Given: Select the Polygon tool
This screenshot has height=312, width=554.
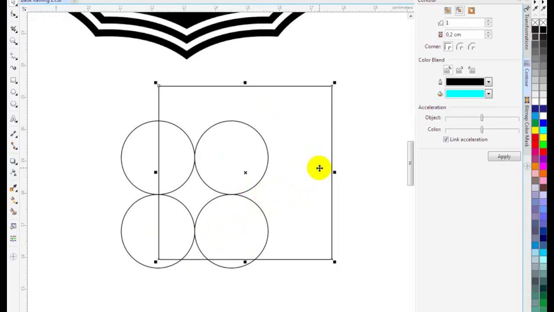Looking at the screenshot, I should coord(13,104).
